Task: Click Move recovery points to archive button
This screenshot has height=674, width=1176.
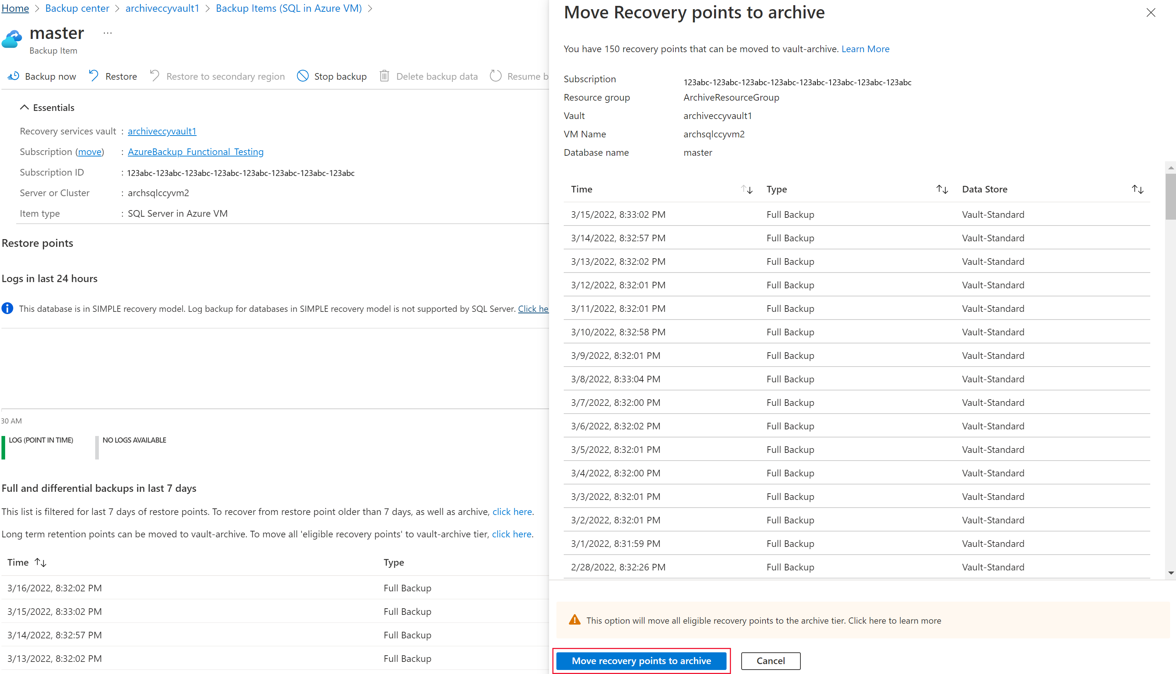Action: click(x=641, y=660)
